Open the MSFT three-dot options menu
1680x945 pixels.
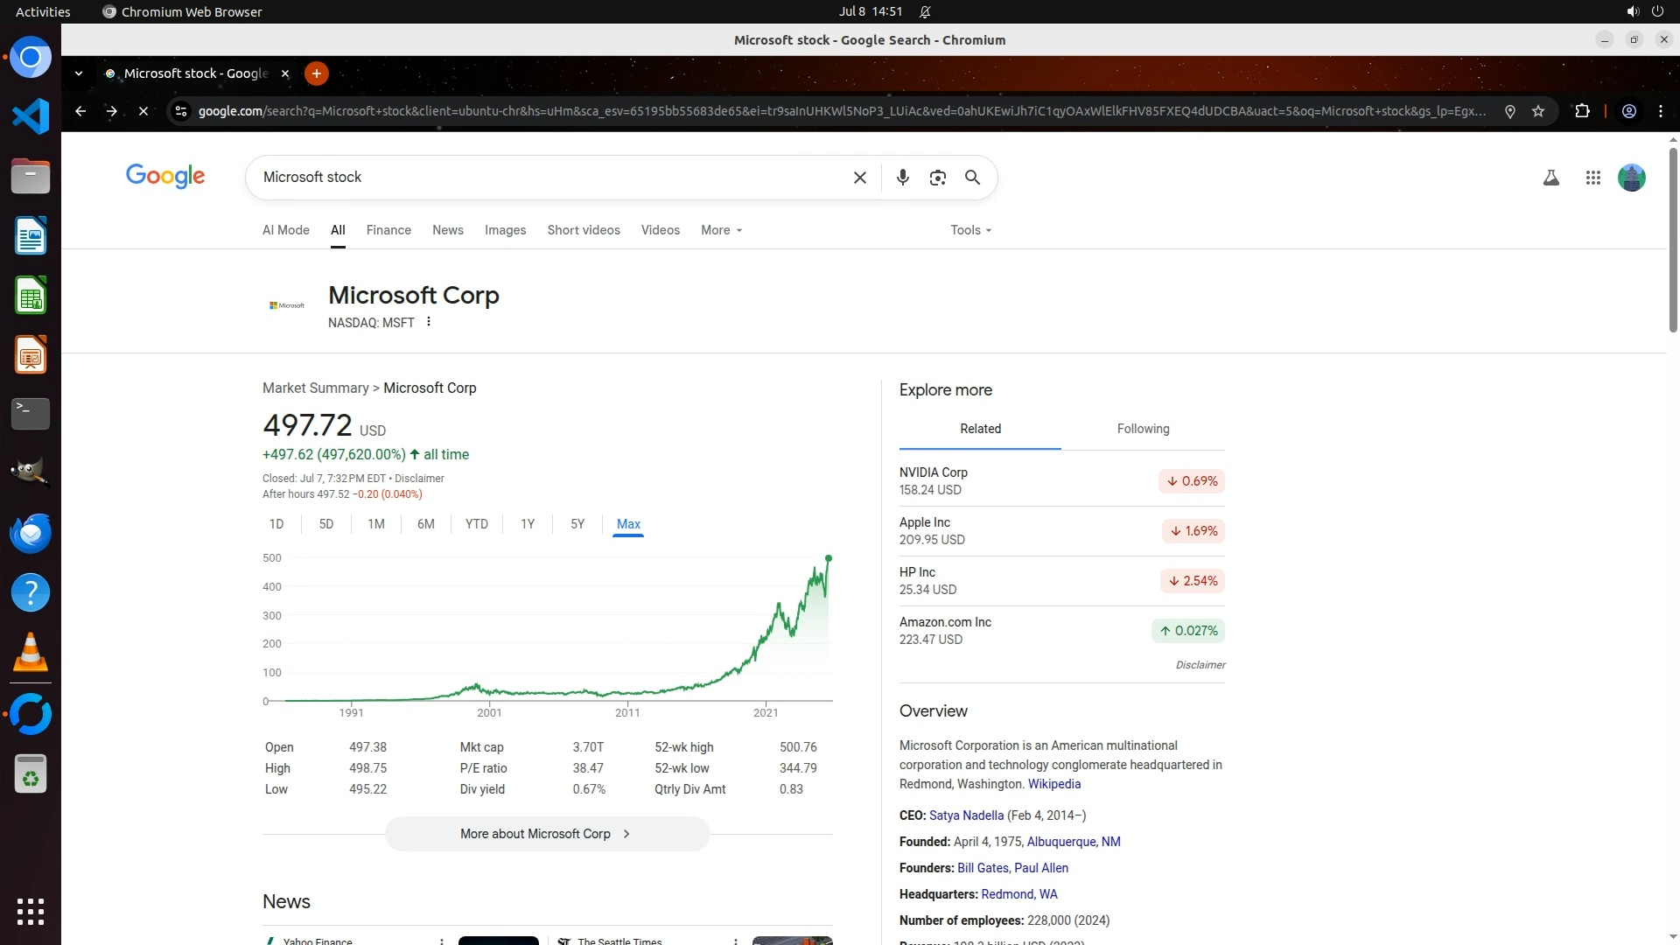pos(429,322)
